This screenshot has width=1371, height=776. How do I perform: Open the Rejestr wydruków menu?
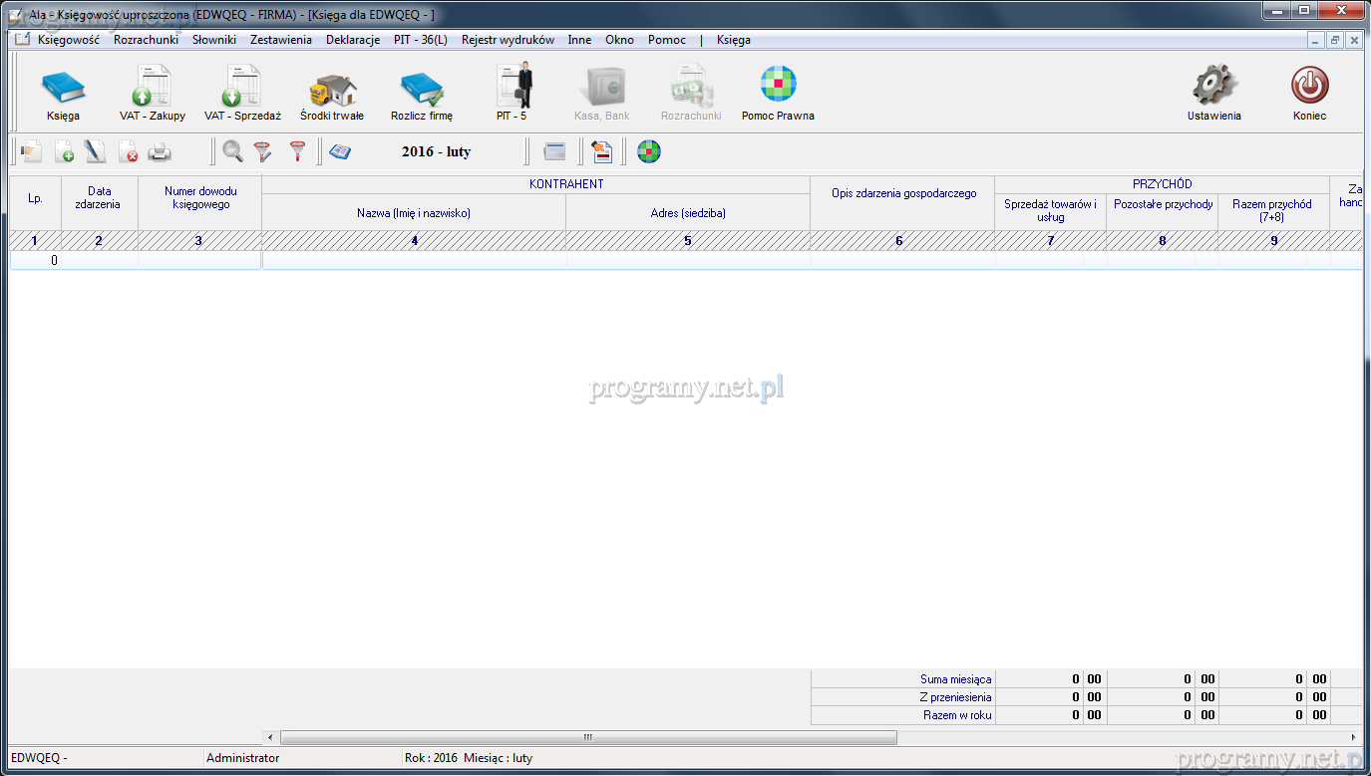[508, 40]
